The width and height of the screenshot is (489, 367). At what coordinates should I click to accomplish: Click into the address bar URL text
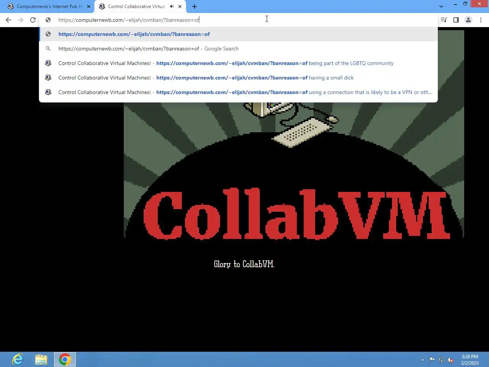pos(129,20)
